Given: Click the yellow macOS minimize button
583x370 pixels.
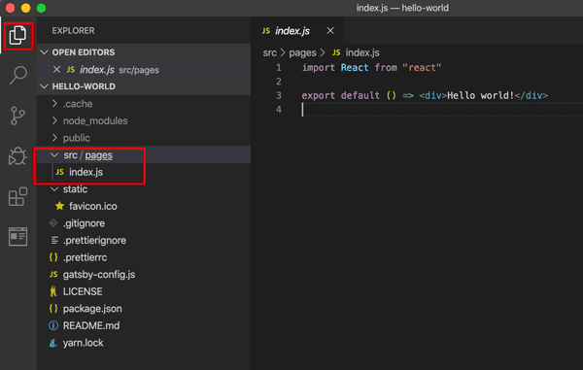Looking at the screenshot, I should (25, 8).
